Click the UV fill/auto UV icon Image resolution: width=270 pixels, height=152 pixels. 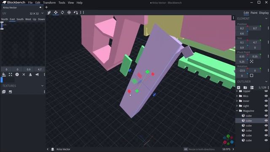tap(4, 74)
